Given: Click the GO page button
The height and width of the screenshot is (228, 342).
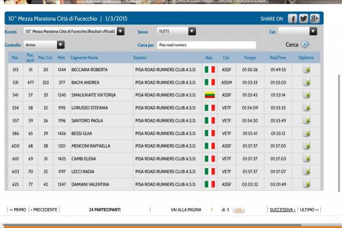Looking at the screenshot, I should 239,210.
